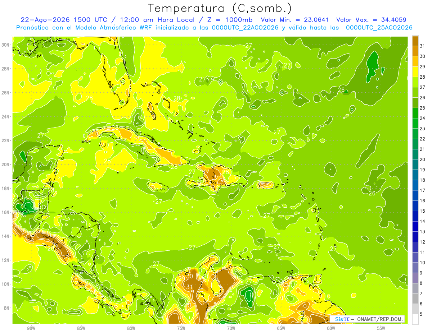Click the '55W' longitude axis label

click(x=381, y=328)
